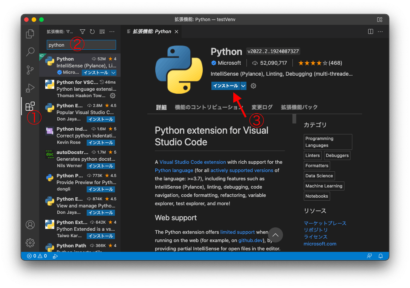Open the microsoft.com resource link

point(320,244)
